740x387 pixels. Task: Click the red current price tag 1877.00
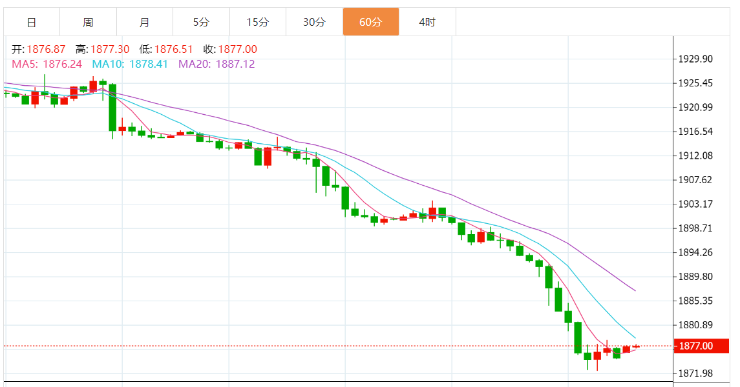pos(702,346)
